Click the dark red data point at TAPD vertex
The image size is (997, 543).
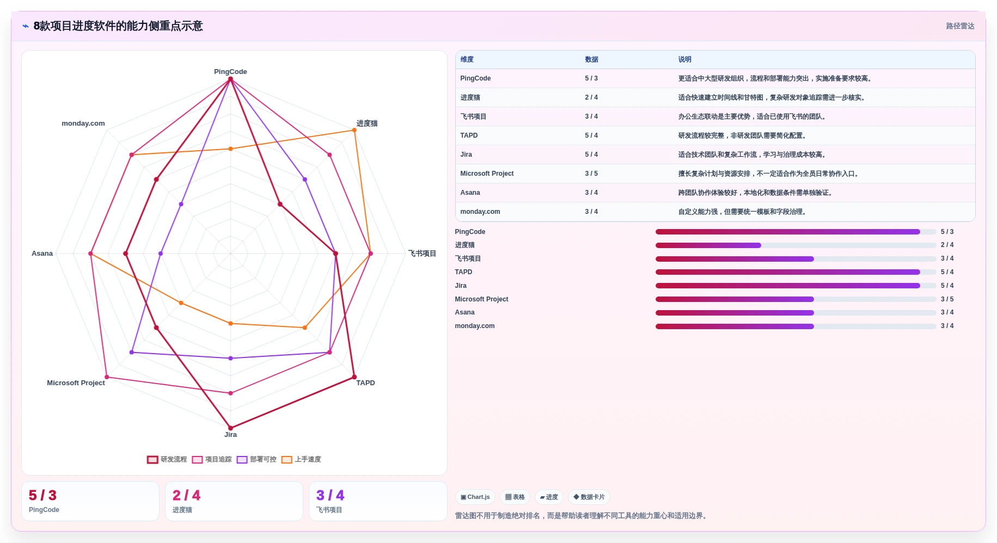(x=354, y=377)
